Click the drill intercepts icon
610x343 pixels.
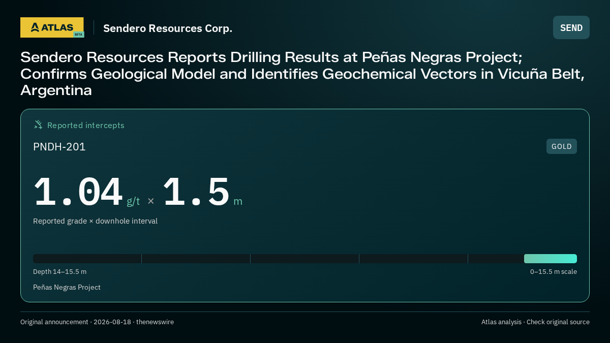(x=38, y=124)
